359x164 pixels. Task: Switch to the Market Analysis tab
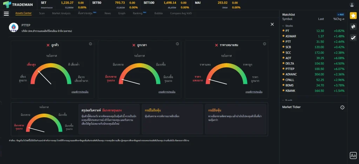pyautogui.click(x=61, y=13)
